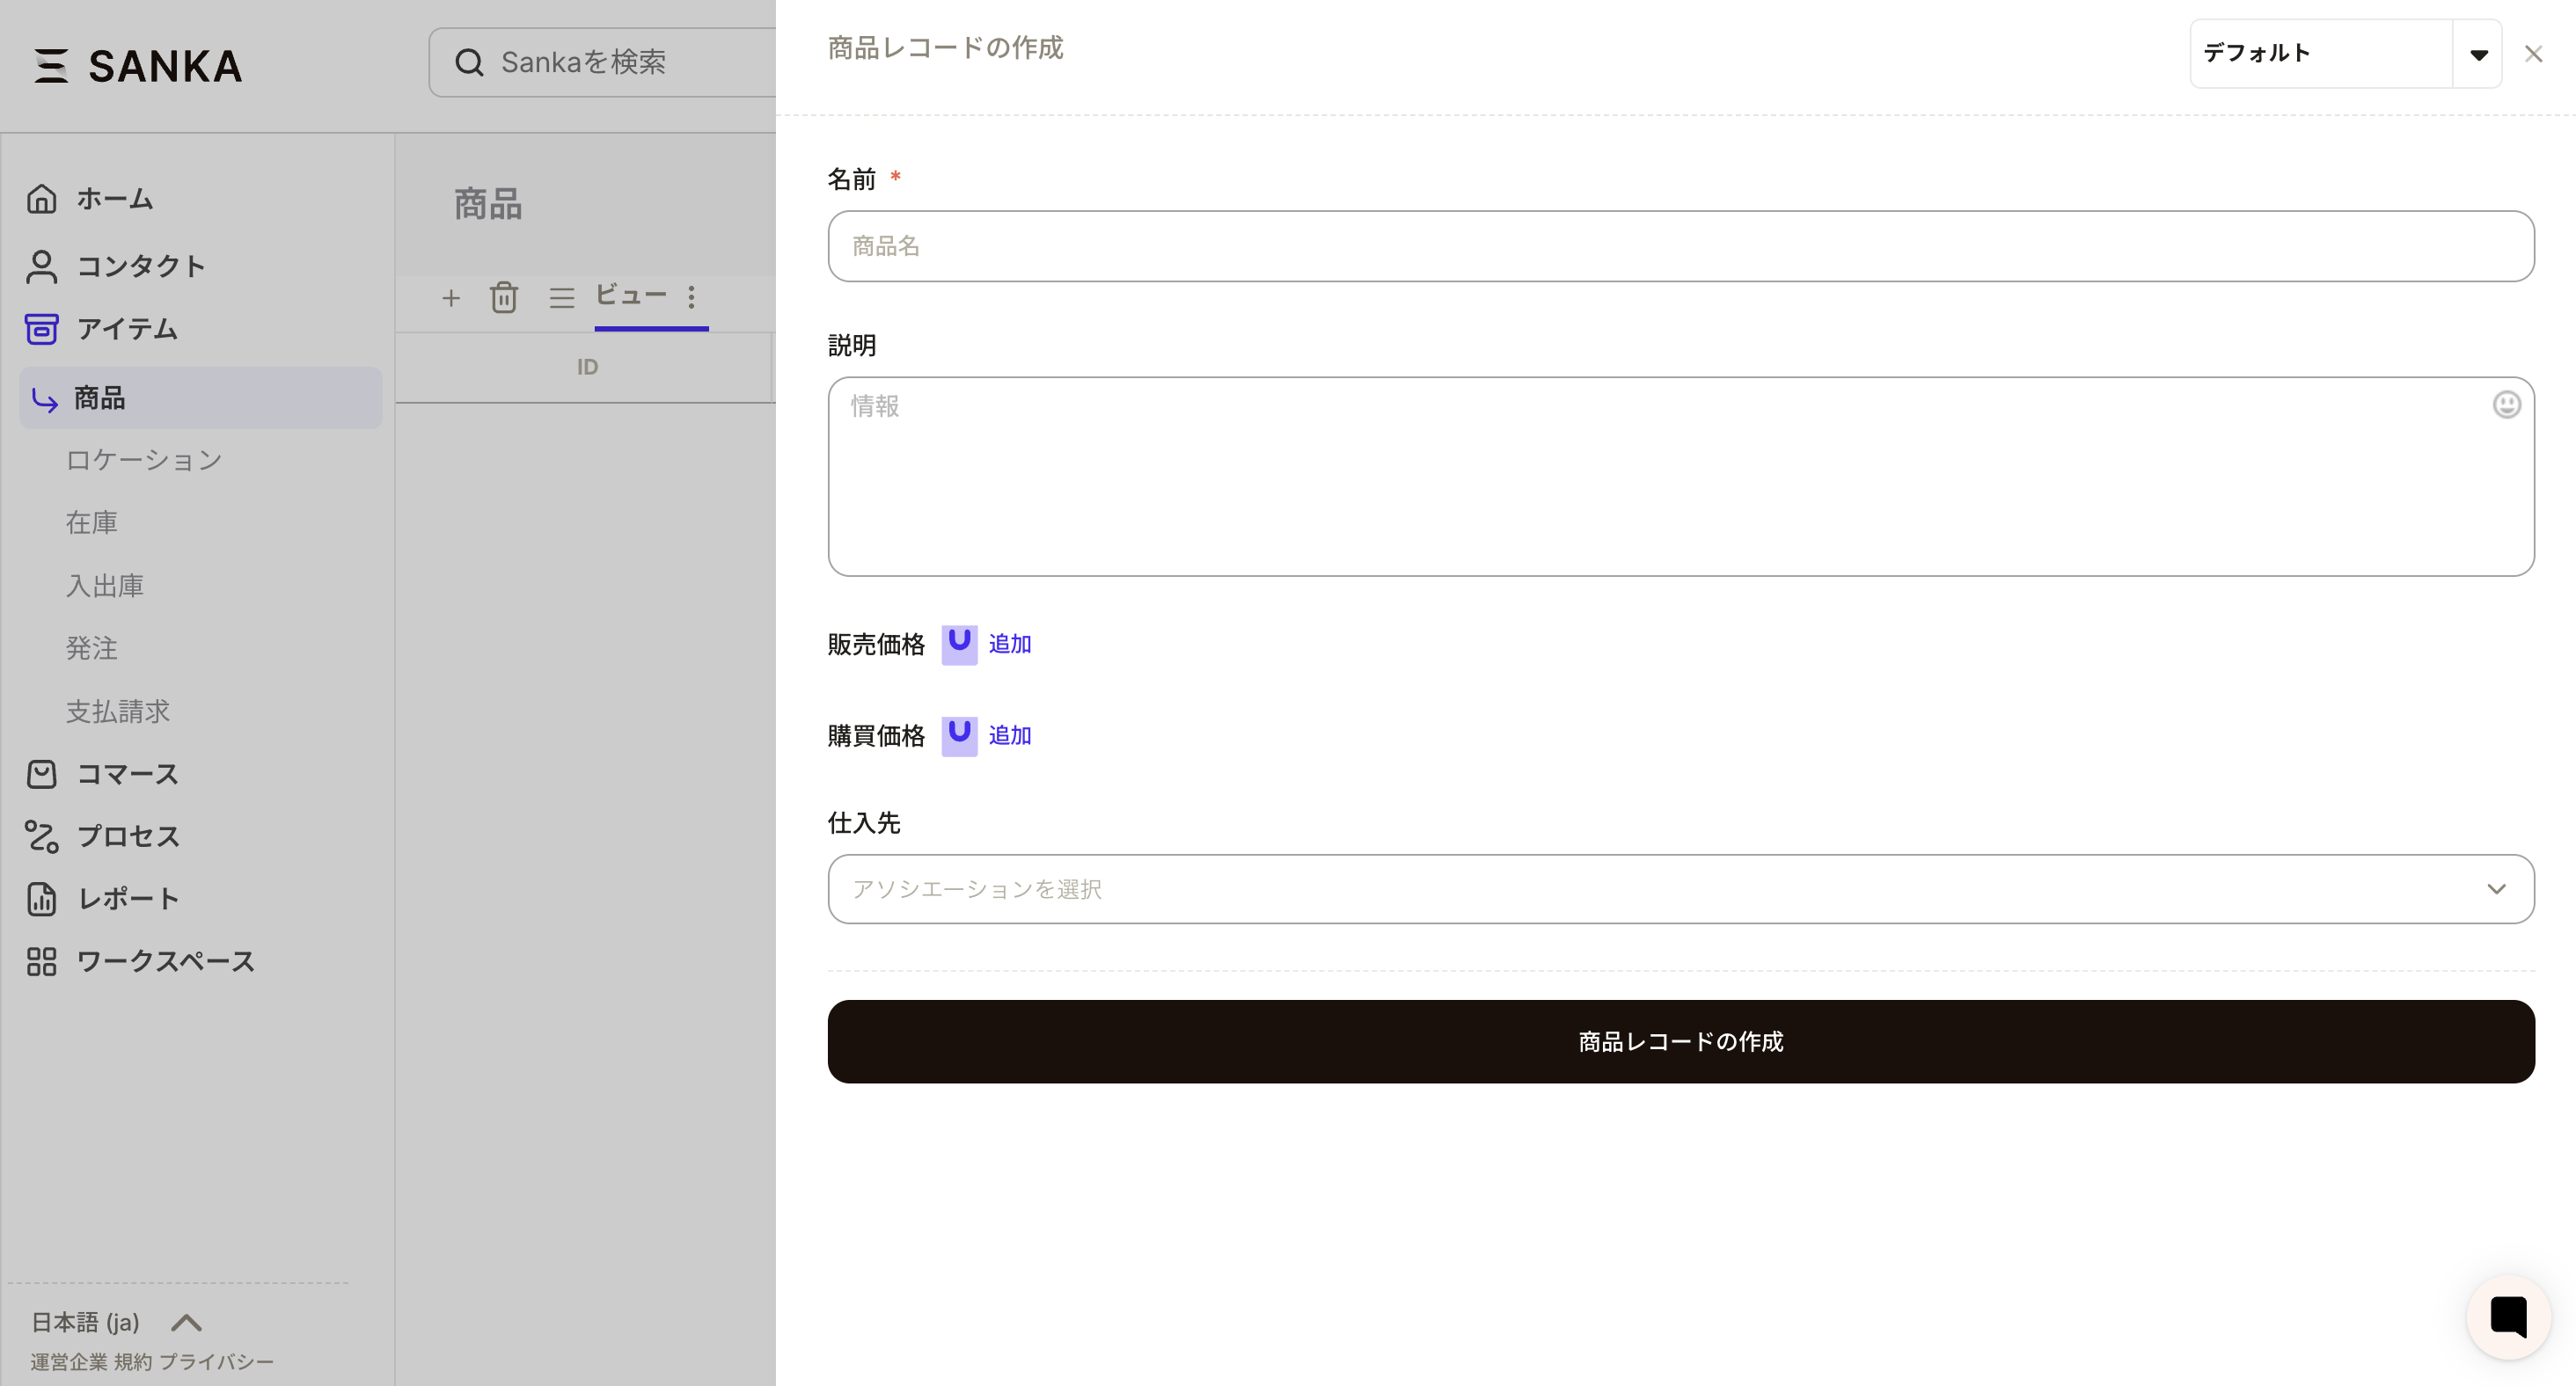
Task: Click the plus add icon in toolbar
Action: (451, 298)
